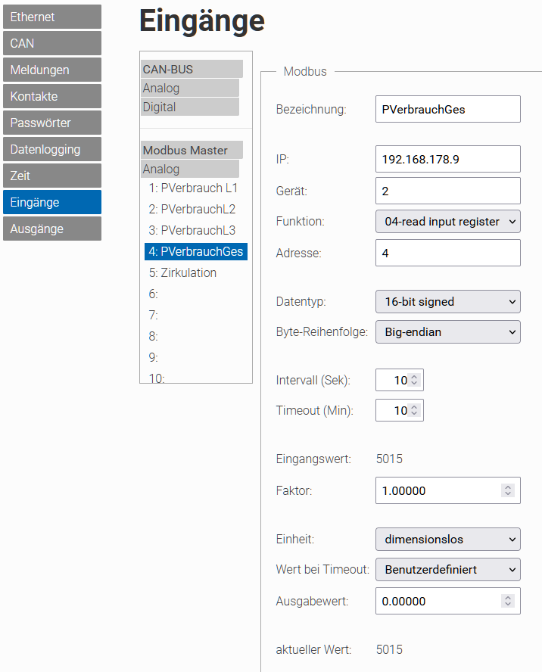This screenshot has height=672, width=542.
Task: Click the Gerät input field
Action: (x=448, y=191)
